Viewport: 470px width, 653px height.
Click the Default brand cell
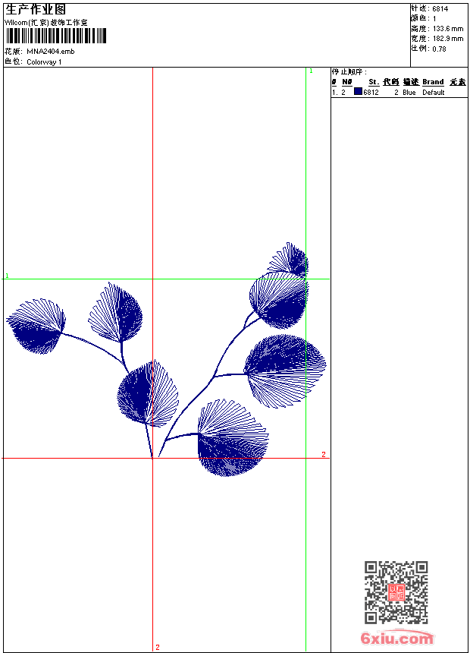[434, 93]
